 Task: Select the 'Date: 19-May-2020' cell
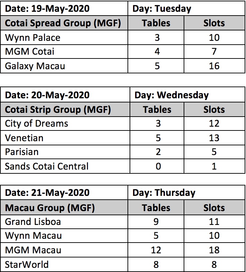[x=64, y=9]
